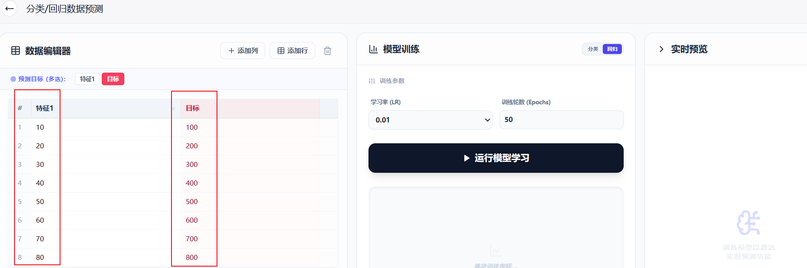Toggle 特征1 as a prediction target
Screen dimensions: 807x268
click(x=87, y=79)
